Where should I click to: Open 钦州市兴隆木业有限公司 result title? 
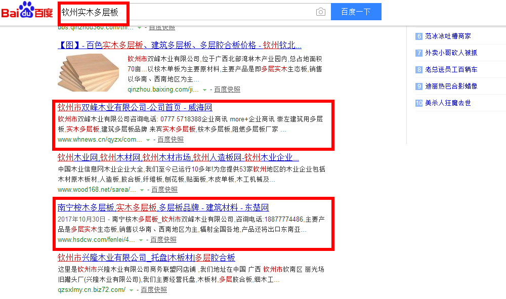[x=146, y=258]
